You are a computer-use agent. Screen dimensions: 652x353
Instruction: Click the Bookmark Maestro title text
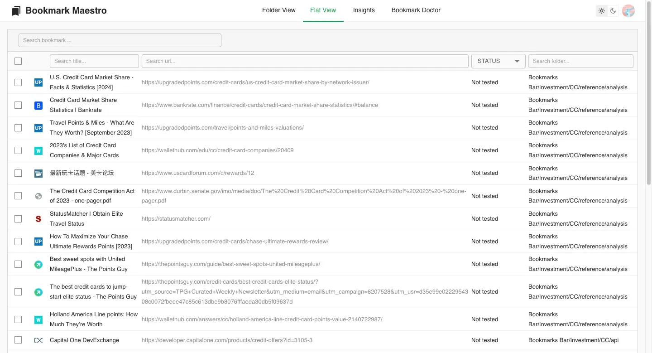point(66,10)
